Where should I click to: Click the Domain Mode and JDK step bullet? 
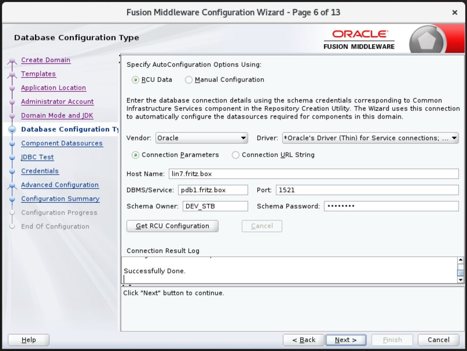12,116
